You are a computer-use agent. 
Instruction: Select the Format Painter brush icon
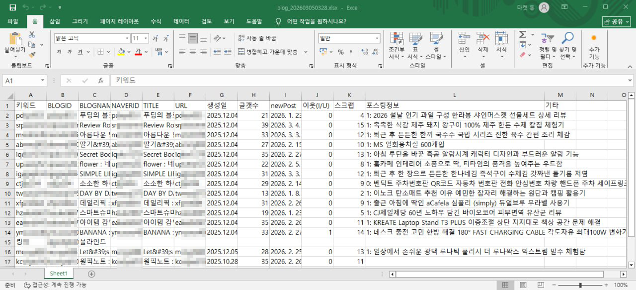coord(32,55)
